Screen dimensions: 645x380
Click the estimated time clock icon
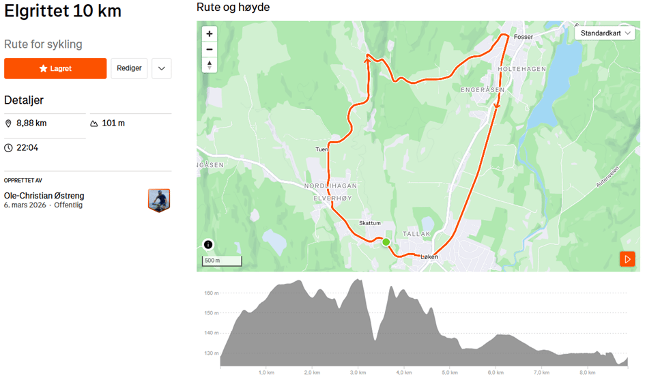(x=9, y=148)
